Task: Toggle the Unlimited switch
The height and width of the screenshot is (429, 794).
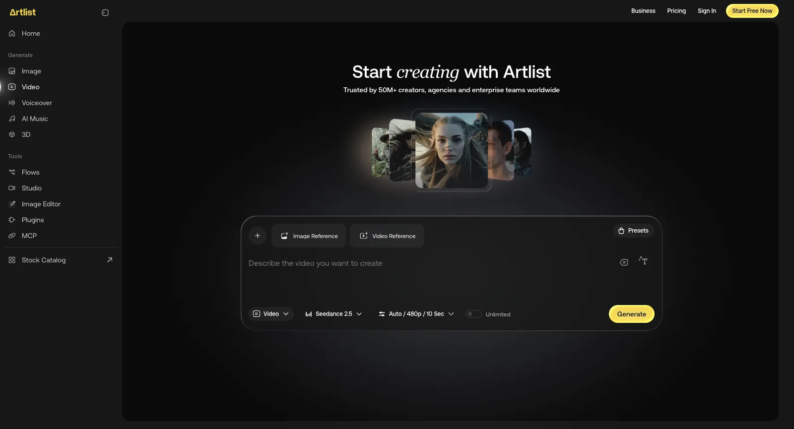Action: coord(473,314)
